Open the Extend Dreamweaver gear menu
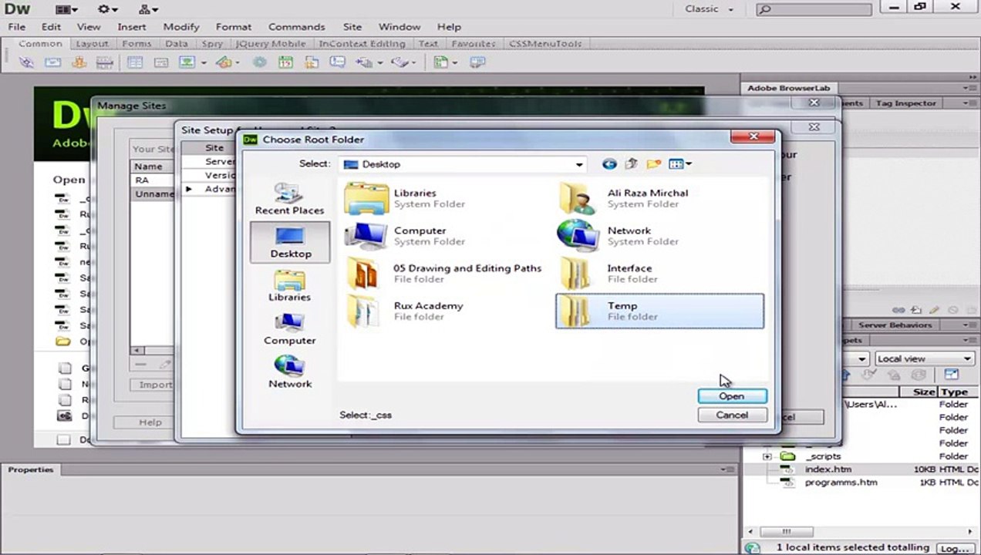The width and height of the screenshot is (981, 555). click(108, 9)
